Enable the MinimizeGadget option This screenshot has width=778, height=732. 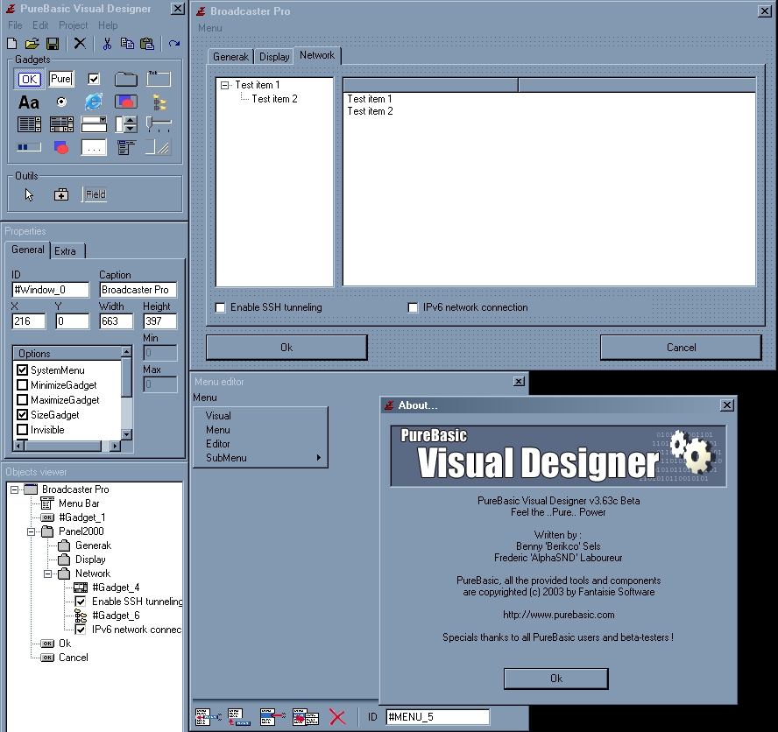click(22, 385)
